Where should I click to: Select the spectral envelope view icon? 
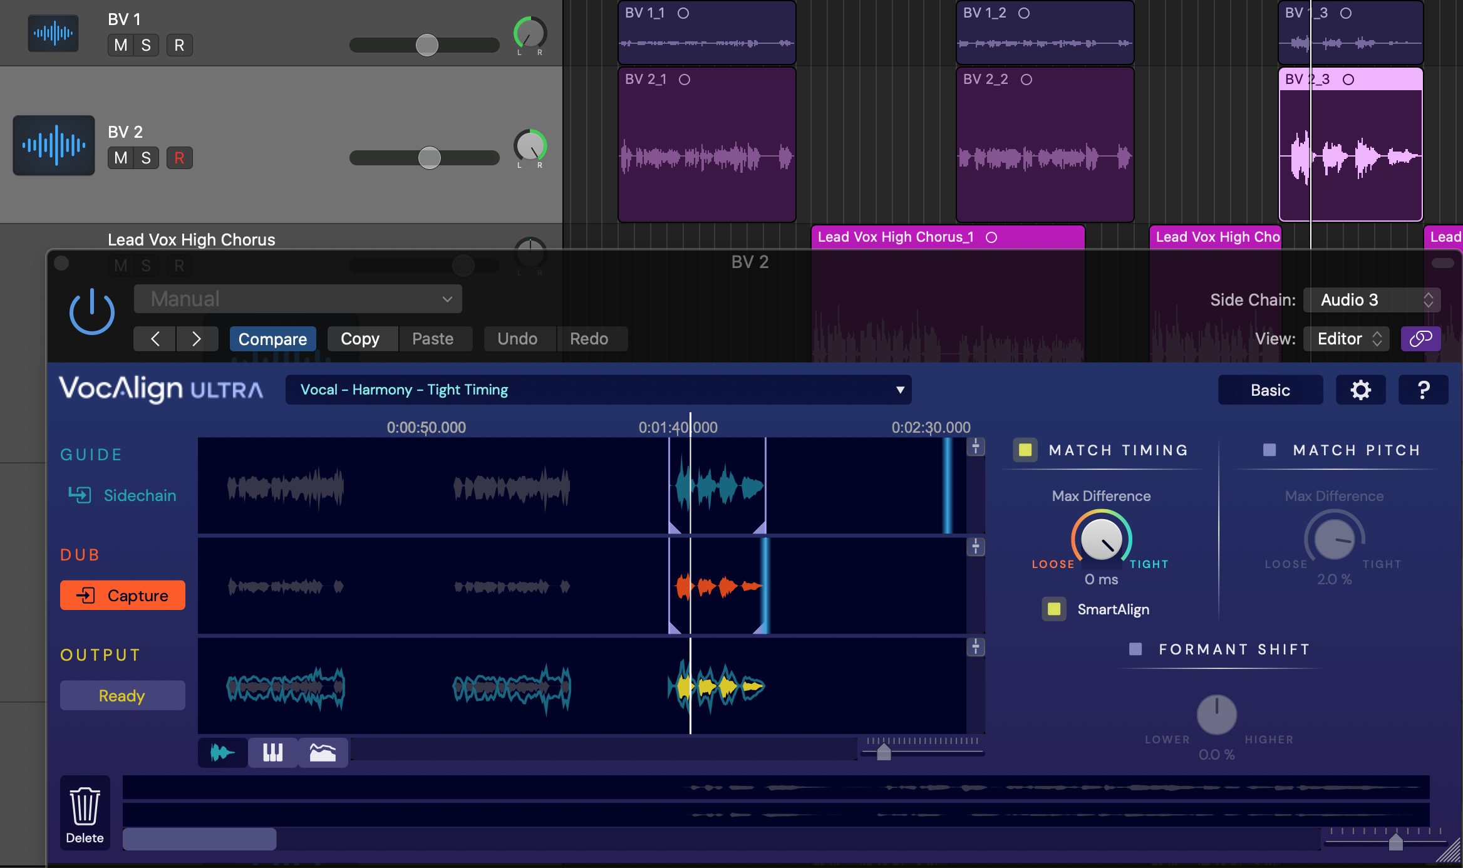[323, 752]
